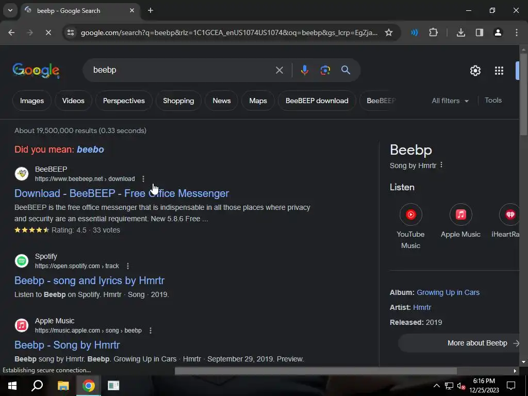Open more options beside Song by Hmrtr
The height and width of the screenshot is (396, 528).
tap(441, 165)
